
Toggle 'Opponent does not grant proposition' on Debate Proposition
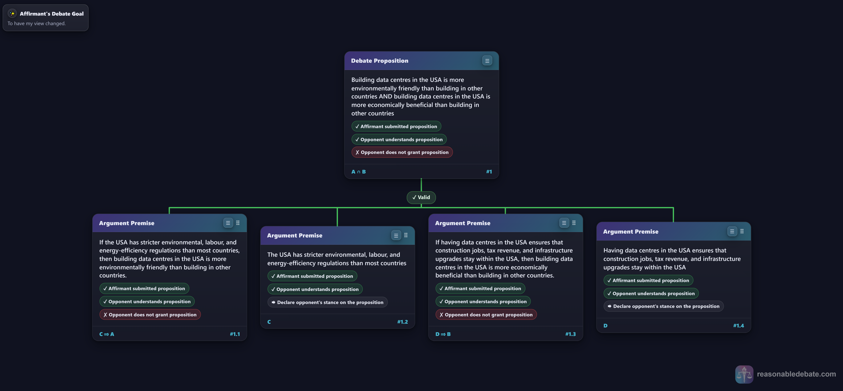402,152
